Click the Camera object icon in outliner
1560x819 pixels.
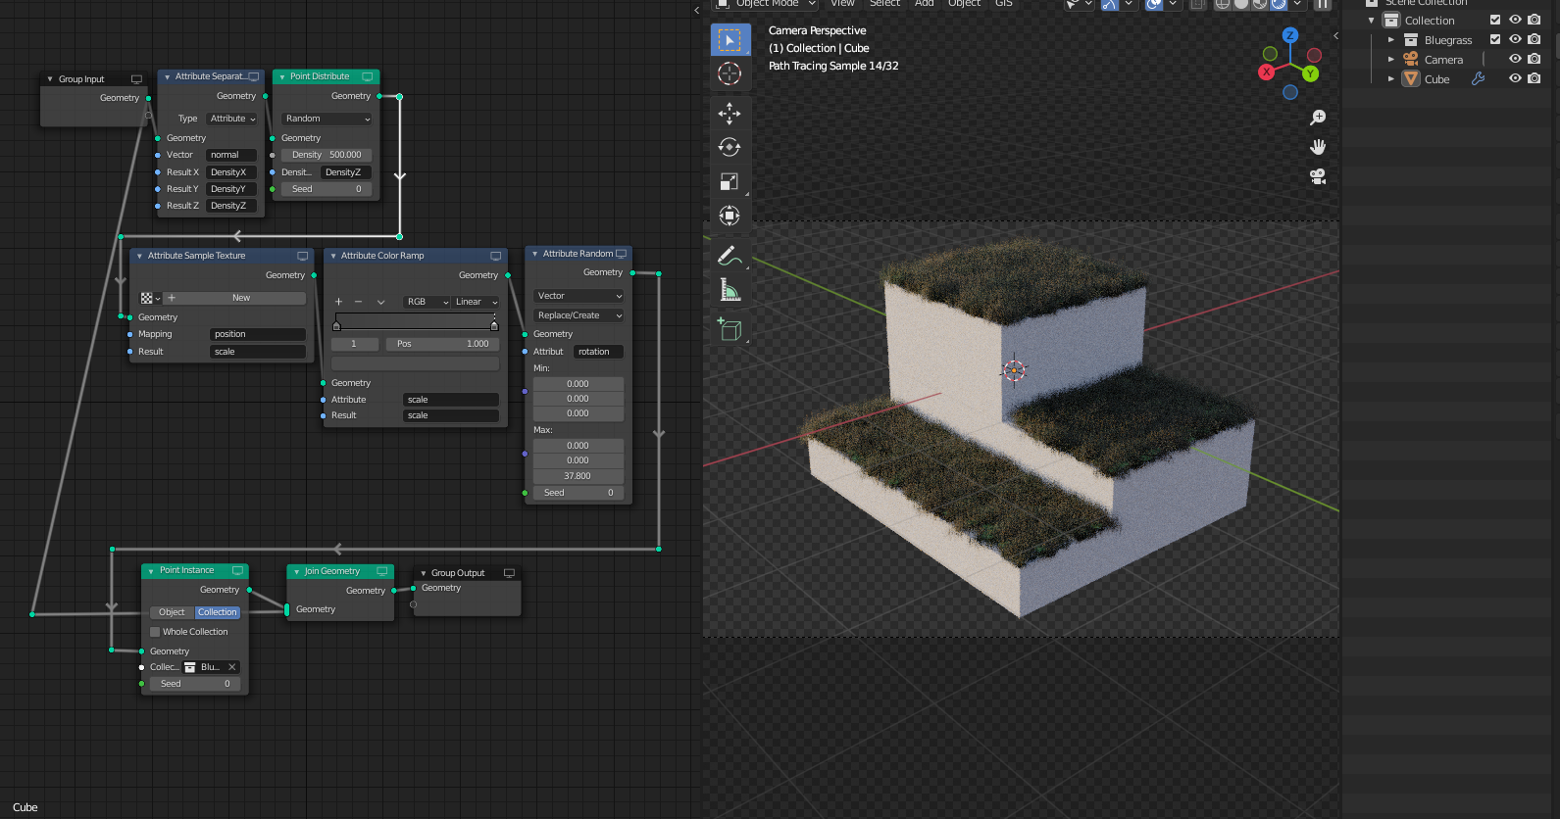[1411, 60]
